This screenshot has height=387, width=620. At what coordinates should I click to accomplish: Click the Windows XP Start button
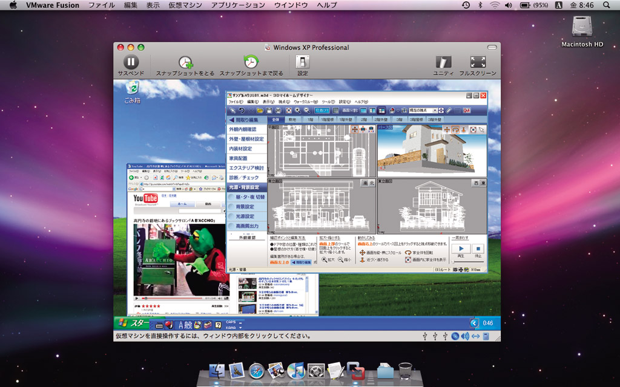click(134, 324)
